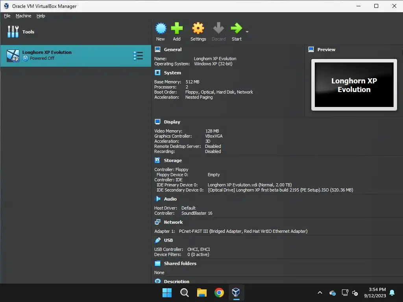Click the General section icon
This screenshot has height=302, width=403.
coord(157,49)
